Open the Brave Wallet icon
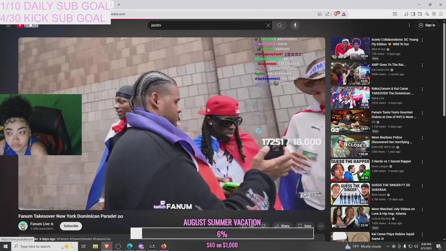 (x=420, y=14)
